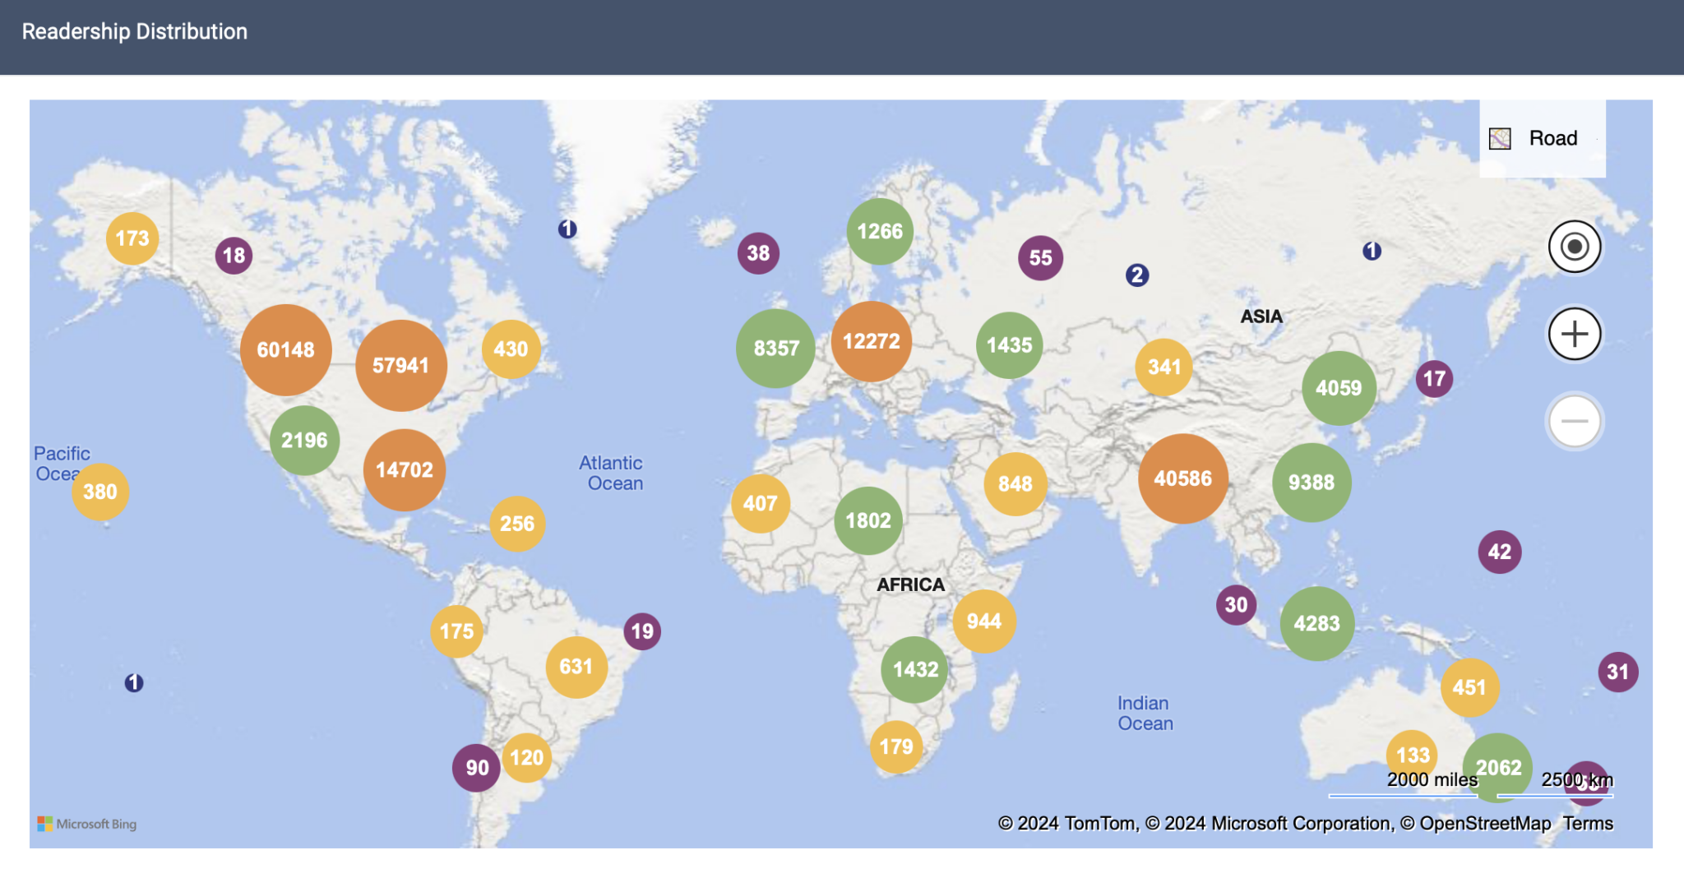Select the 57941 cluster marker

tap(400, 366)
